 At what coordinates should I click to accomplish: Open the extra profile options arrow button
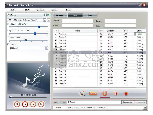49,20
